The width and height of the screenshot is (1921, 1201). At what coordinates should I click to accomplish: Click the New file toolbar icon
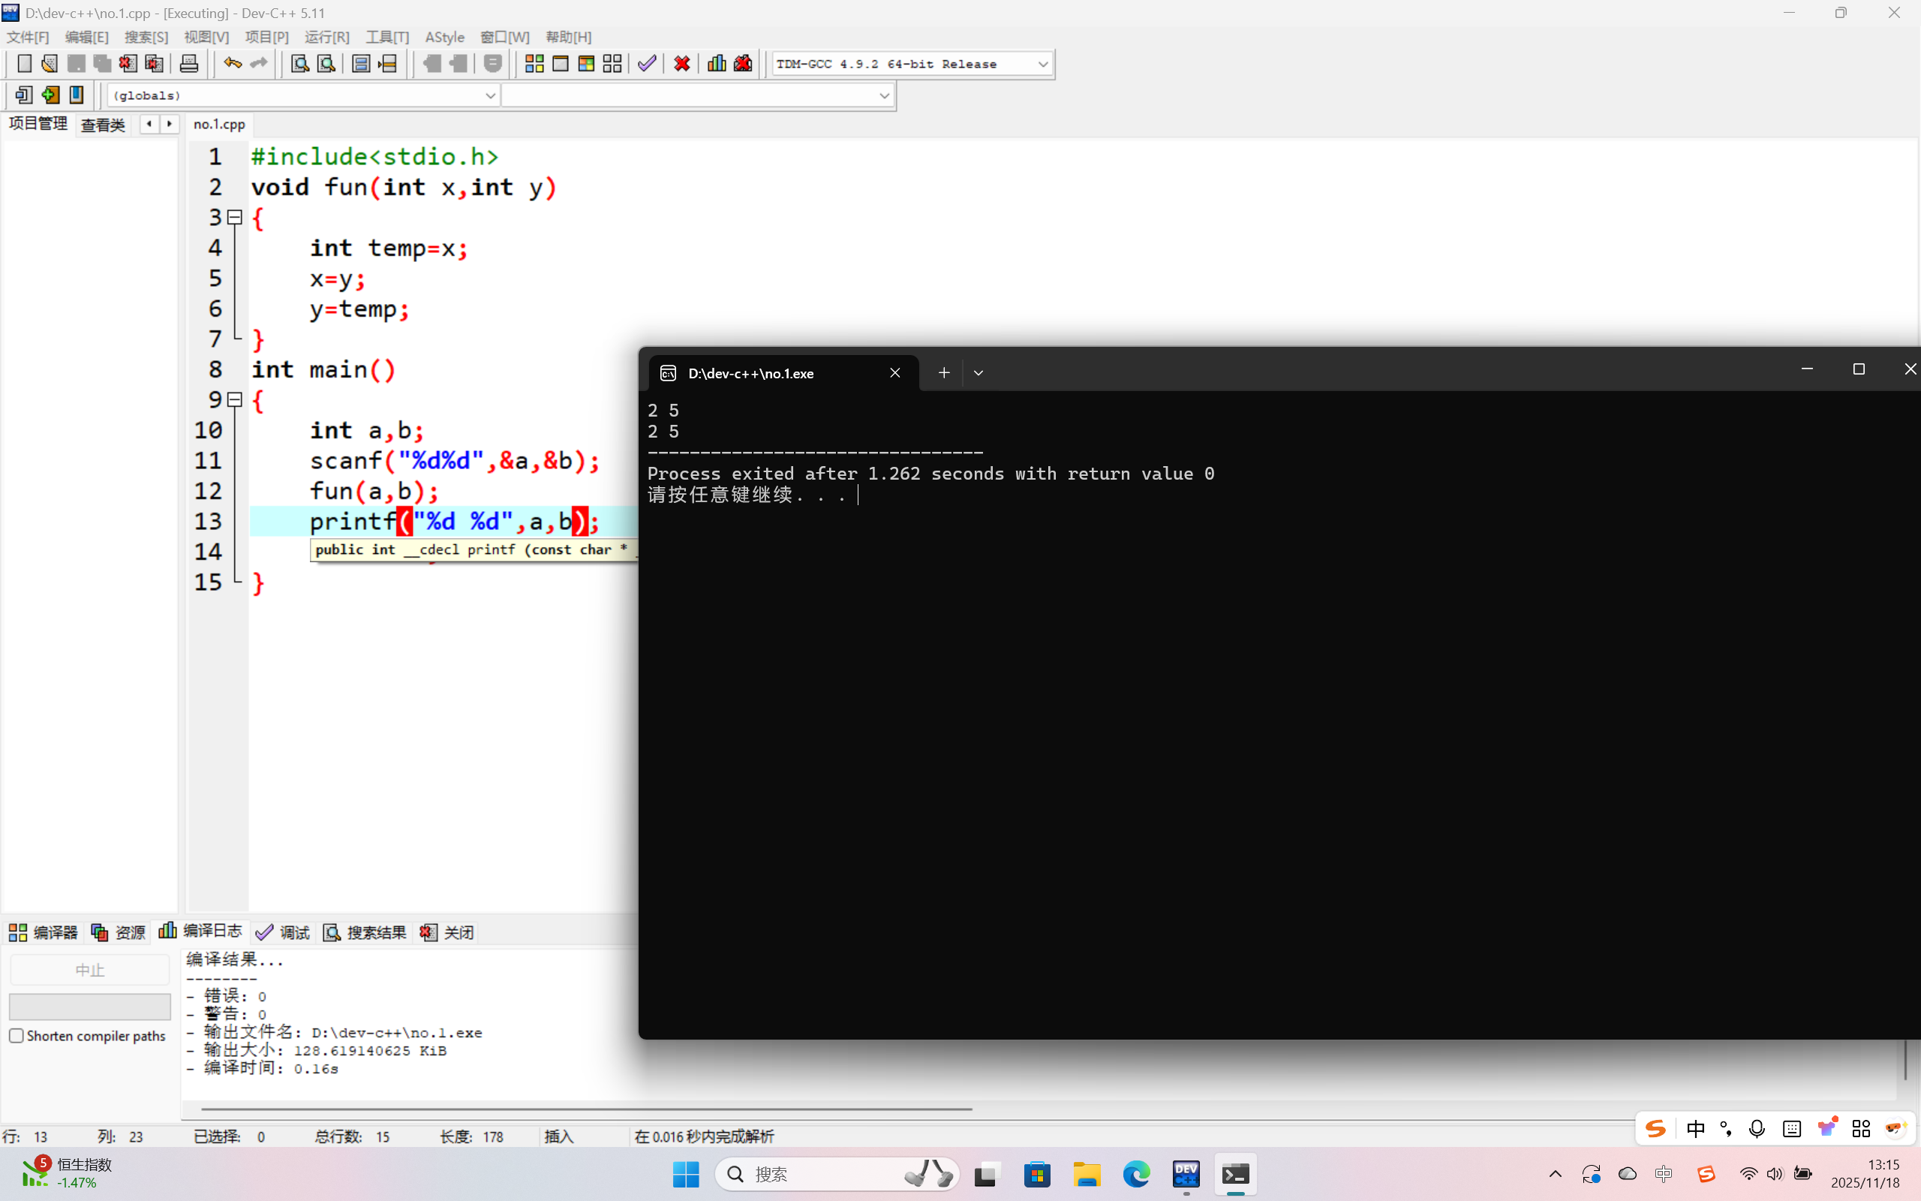coord(24,64)
